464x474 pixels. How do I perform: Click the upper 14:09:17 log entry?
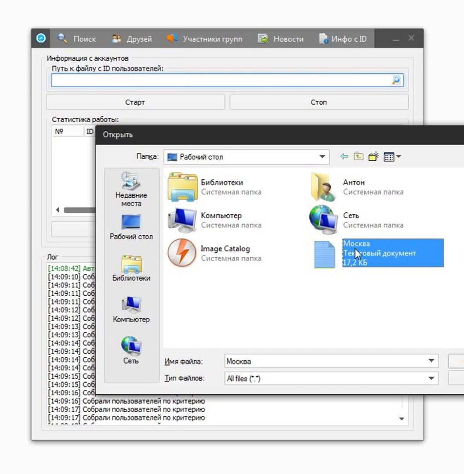pos(127,409)
